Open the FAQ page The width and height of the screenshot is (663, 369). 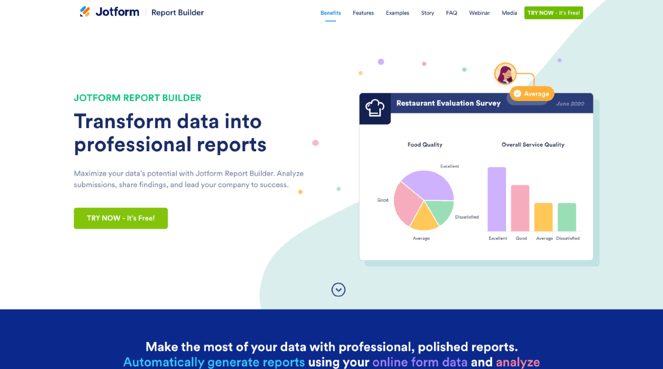tap(451, 13)
